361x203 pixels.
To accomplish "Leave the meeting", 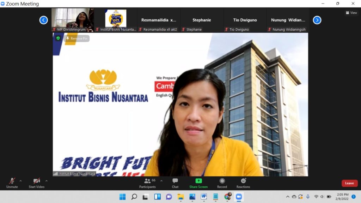I will [349, 183].
